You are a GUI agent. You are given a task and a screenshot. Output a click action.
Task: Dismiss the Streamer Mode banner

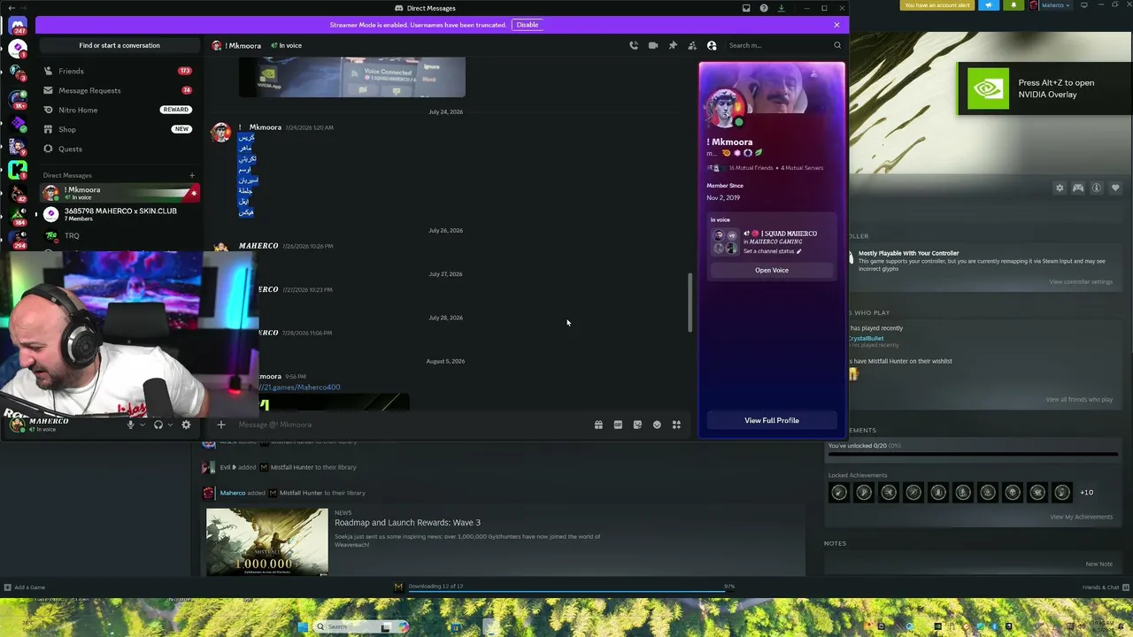tap(836, 25)
